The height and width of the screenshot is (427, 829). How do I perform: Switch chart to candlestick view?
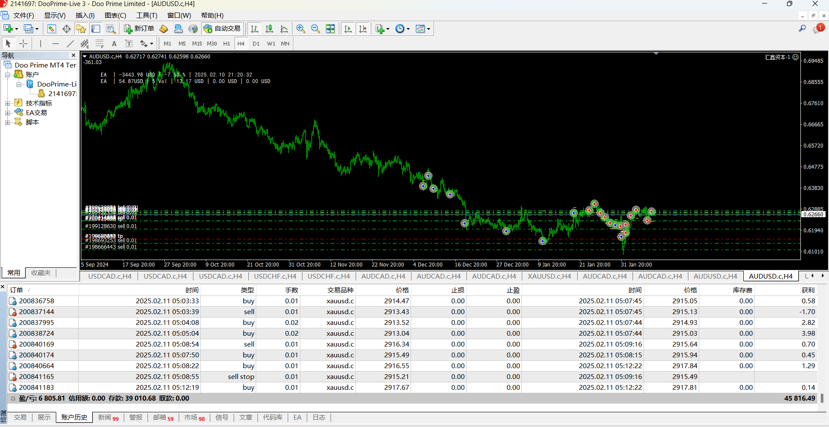[x=269, y=29]
